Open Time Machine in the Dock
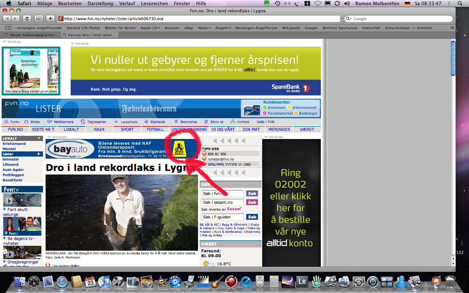This screenshot has height=293, width=469. point(373,282)
